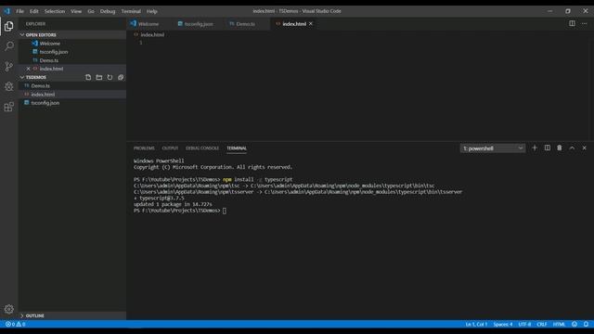594x334 pixels.
Task: Collapse all folders in explorer
Action: pyautogui.click(x=121, y=77)
